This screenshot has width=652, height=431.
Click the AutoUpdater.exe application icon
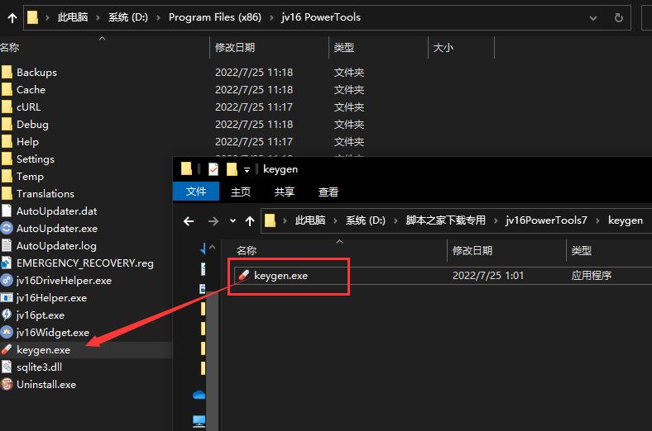pos(7,229)
